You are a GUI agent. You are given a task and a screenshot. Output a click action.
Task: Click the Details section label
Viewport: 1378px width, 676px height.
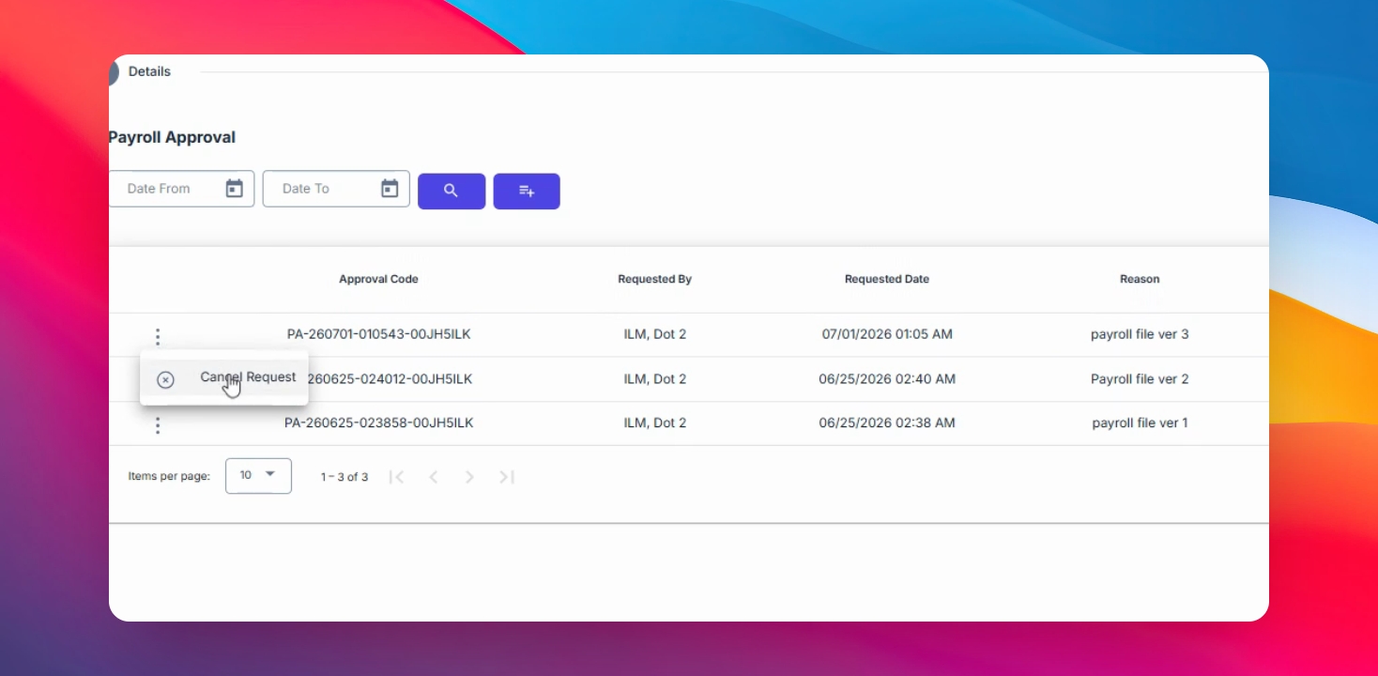pyautogui.click(x=149, y=71)
